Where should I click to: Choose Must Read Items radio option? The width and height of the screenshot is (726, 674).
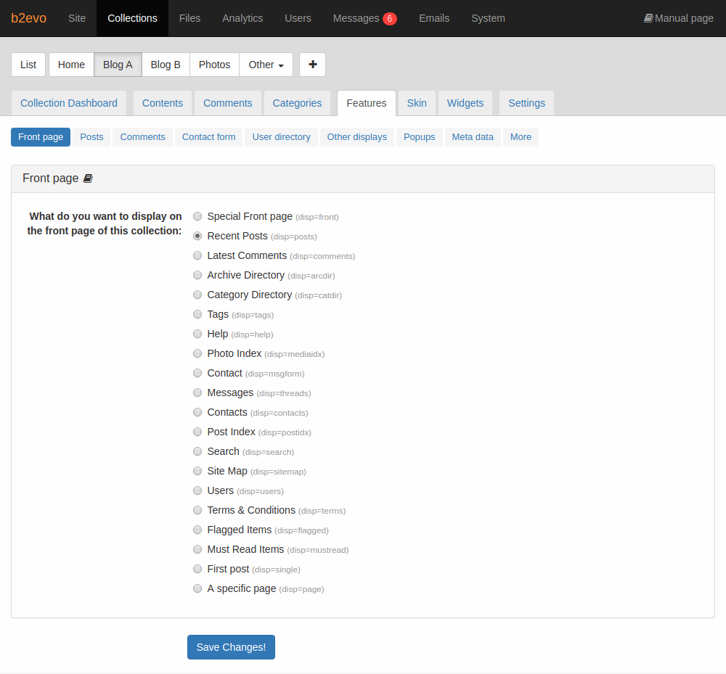(197, 549)
